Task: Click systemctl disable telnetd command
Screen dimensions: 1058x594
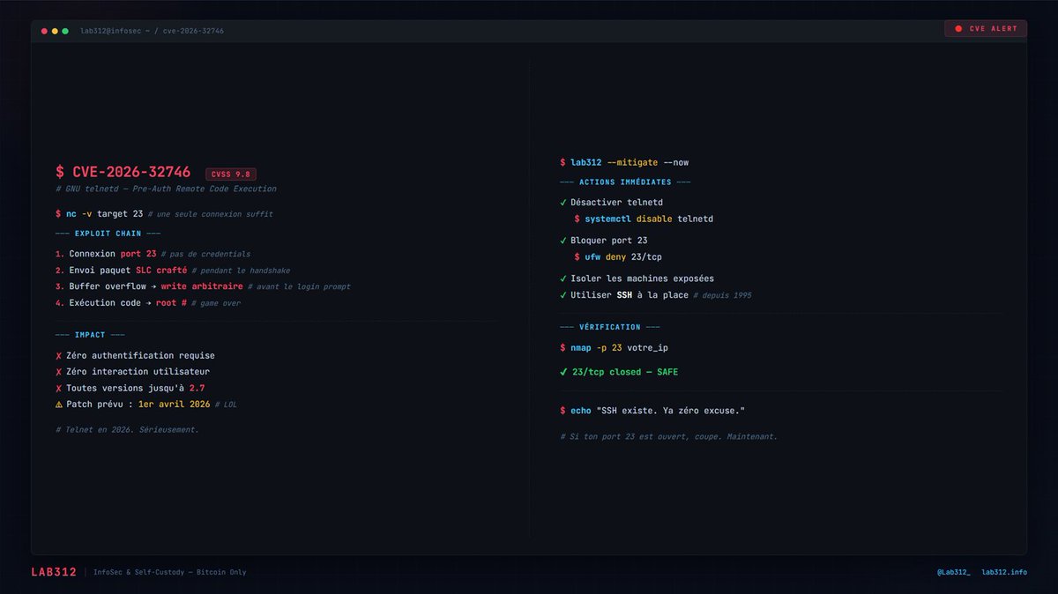Action: pos(644,219)
